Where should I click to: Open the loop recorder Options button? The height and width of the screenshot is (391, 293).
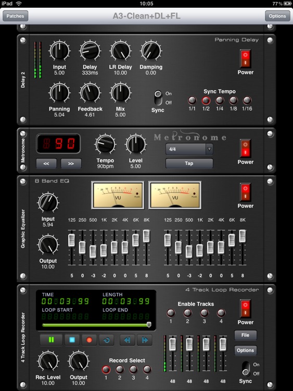click(x=245, y=350)
